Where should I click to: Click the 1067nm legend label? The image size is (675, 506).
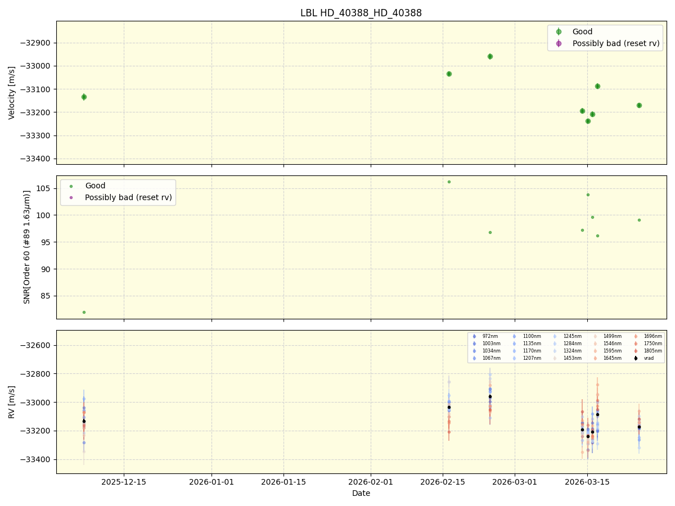pos(492,358)
